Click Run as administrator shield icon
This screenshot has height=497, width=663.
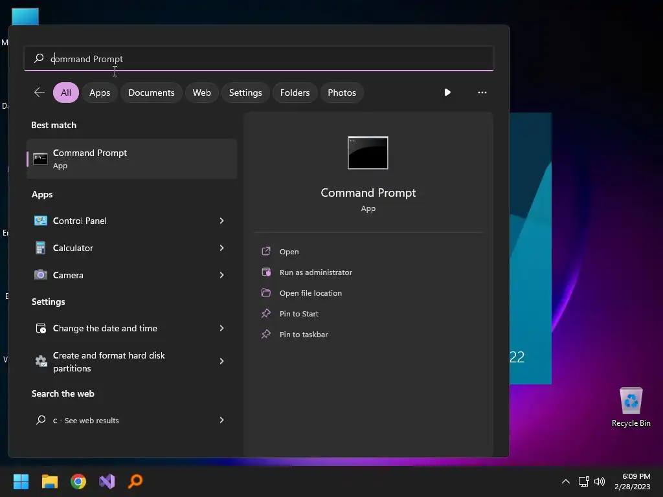tap(266, 272)
